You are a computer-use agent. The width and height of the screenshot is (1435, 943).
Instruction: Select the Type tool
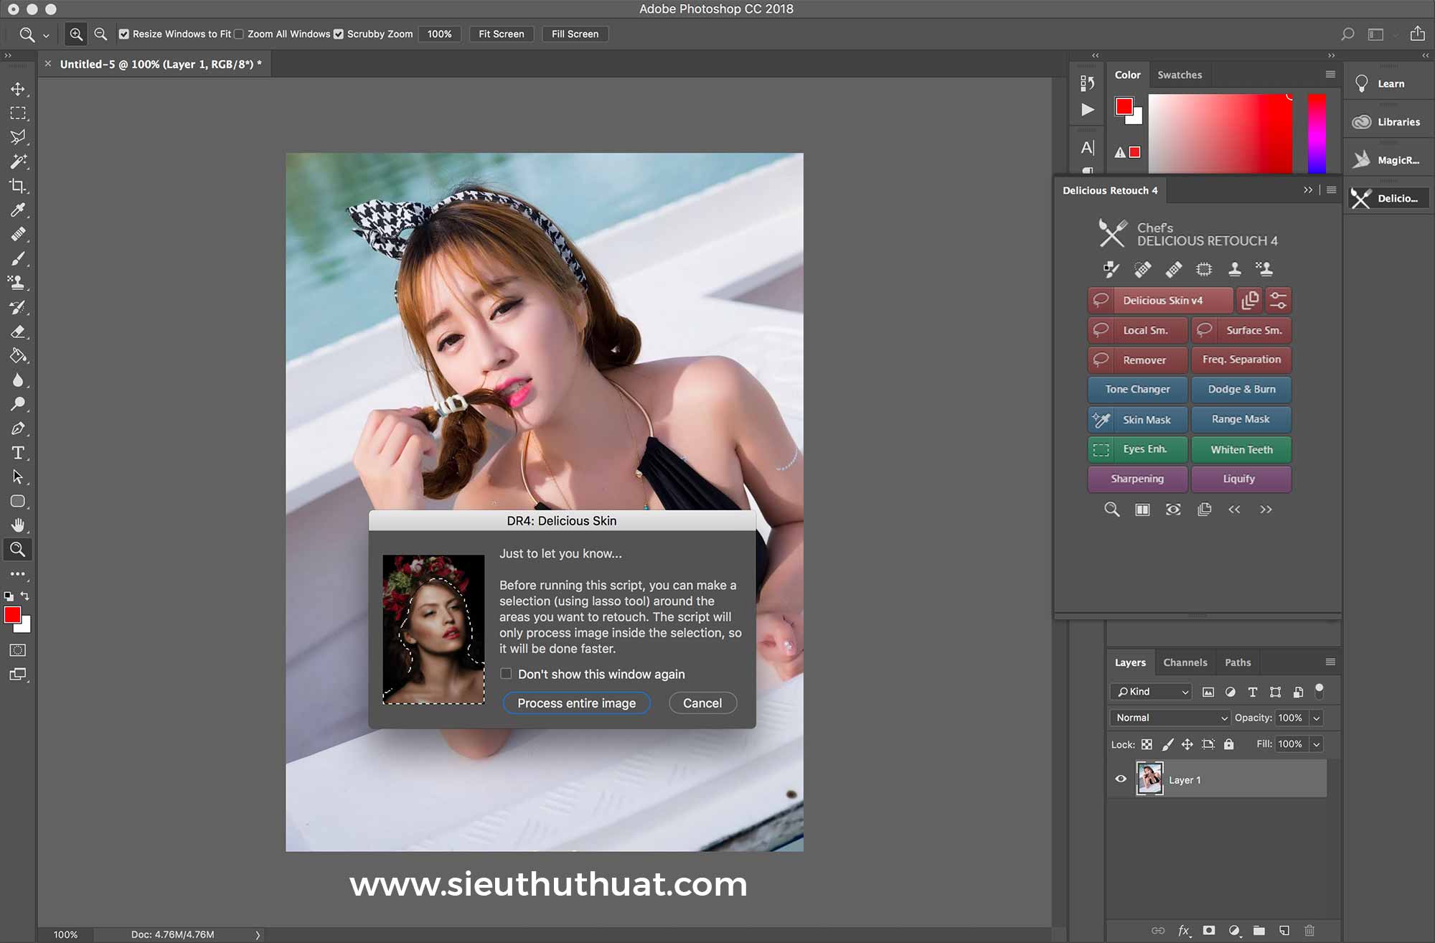click(18, 453)
